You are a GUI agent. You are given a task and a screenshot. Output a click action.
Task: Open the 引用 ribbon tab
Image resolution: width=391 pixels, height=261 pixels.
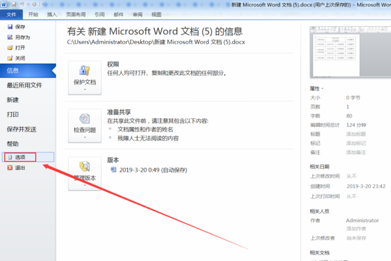point(100,14)
